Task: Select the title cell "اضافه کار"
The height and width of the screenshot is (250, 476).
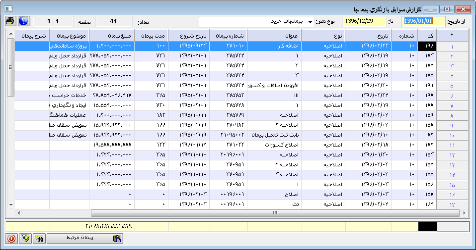Action: (274, 46)
